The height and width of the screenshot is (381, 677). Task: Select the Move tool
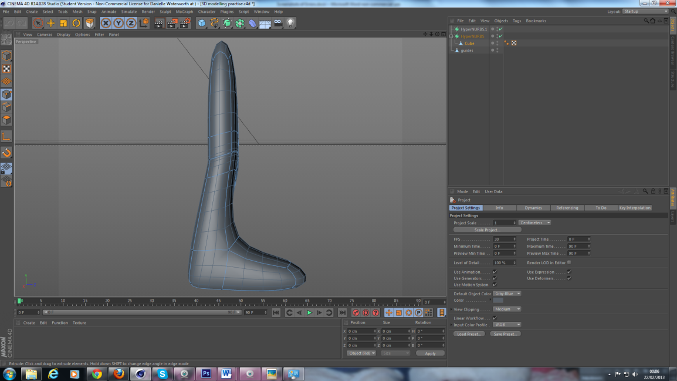(x=50, y=22)
